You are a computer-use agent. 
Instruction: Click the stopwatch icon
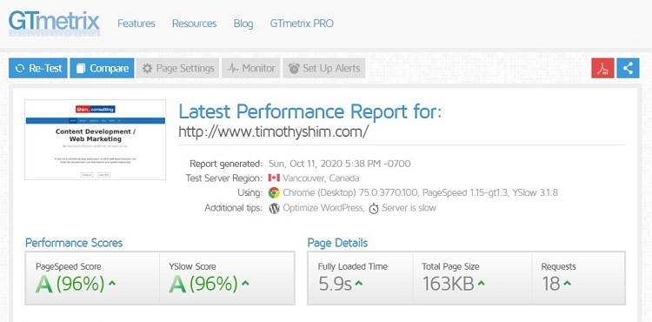click(374, 208)
